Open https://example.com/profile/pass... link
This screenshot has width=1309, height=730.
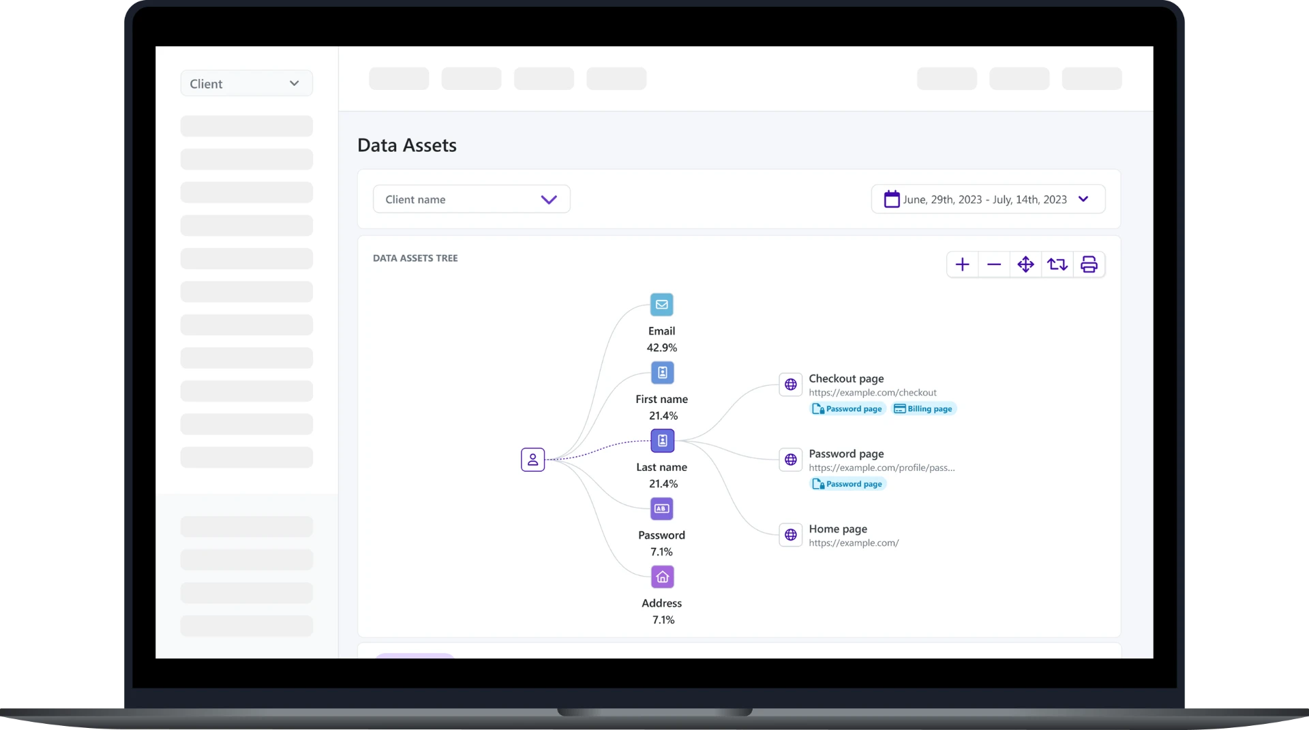(882, 468)
